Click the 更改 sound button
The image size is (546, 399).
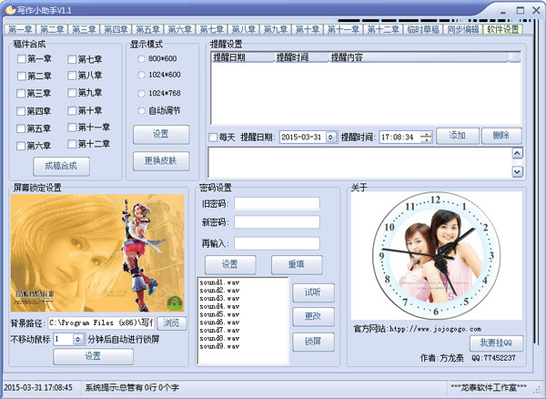pos(313,317)
